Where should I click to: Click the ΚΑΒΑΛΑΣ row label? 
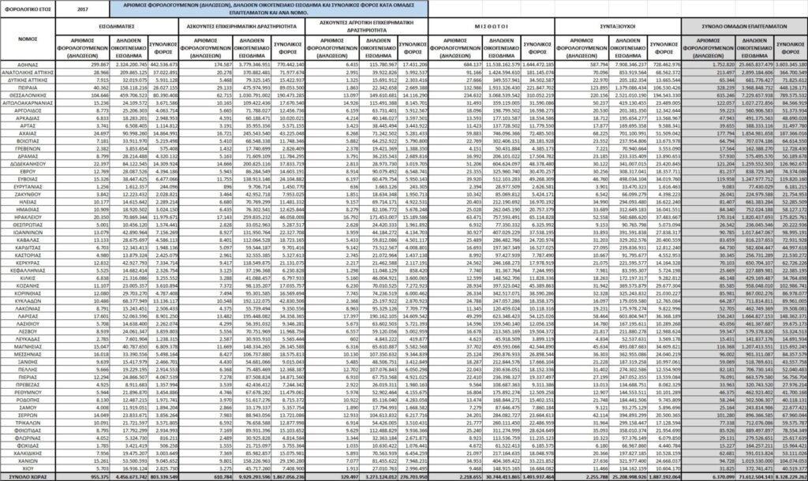pos(28,240)
